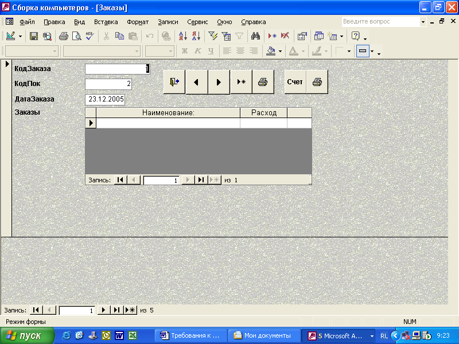This screenshot has height=344, width=459.
Task: Sort records descending
Action: tap(196, 36)
